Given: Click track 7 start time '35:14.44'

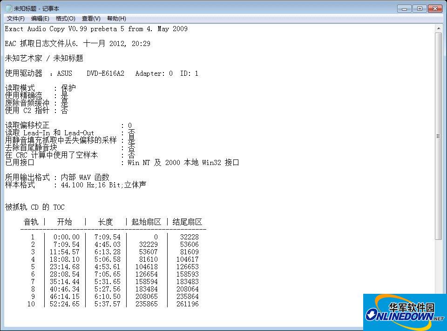Looking at the screenshot, I should pos(64,281).
